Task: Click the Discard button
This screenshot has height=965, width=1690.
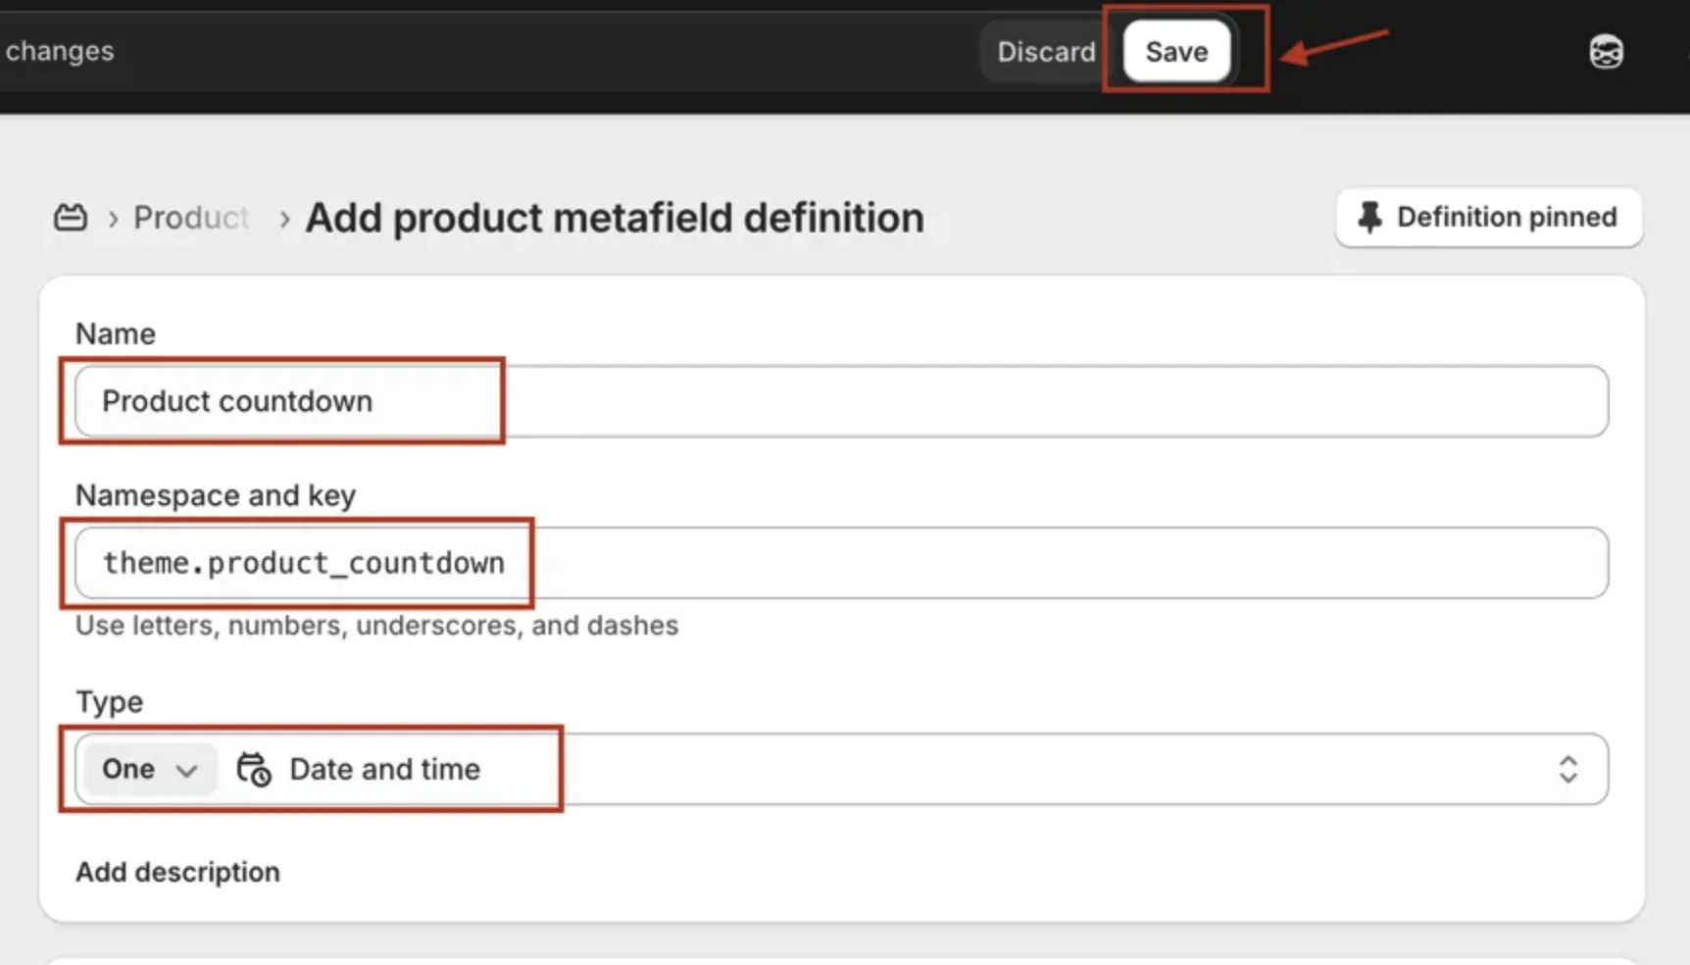Action: 1046,51
